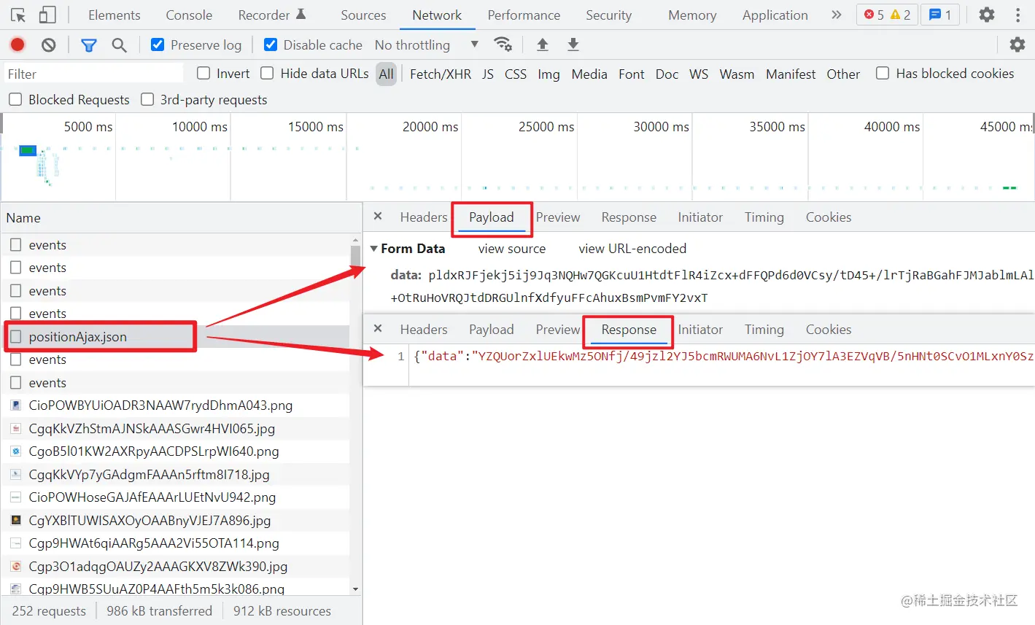This screenshot has width=1035, height=625.
Task: Click the 20000 ms timeline marker
Action: (430, 127)
